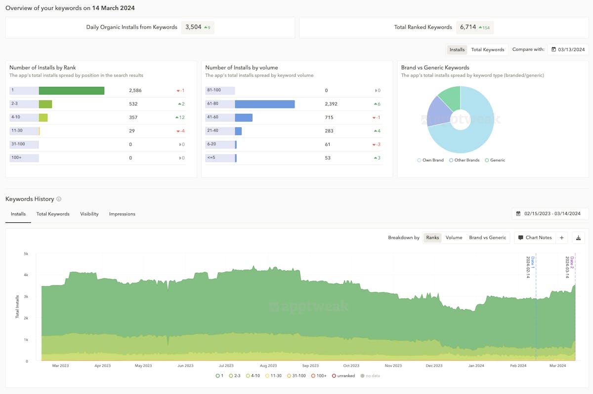Screen dimensions: 593x394
Task: Toggle the Own Brand legend item
Action: coord(430,160)
